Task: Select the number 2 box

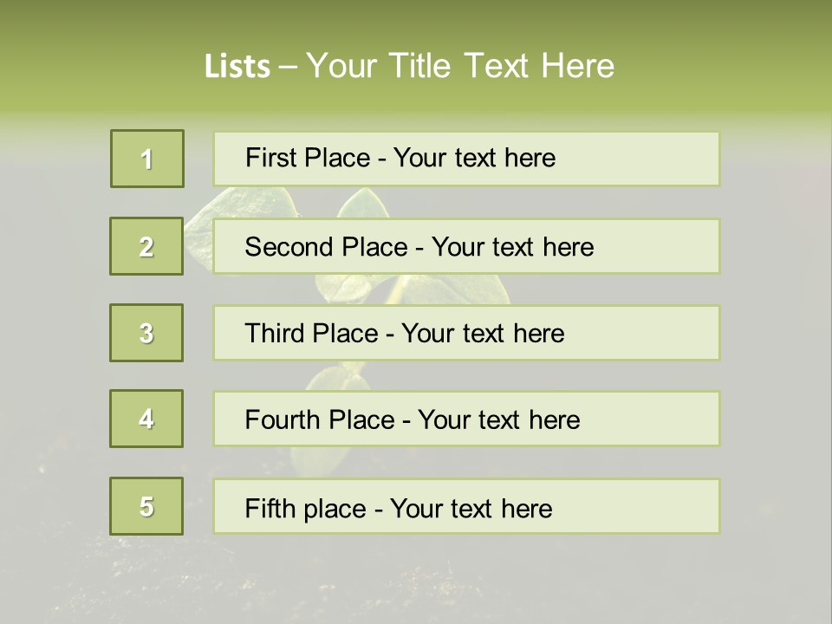Action: coord(146,246)
